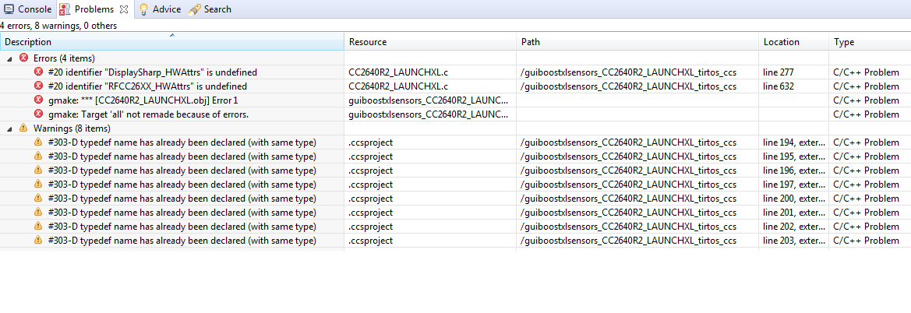The width and height of the screenshot is (911, 313).
Task: Collapse the Errors (4 items) group
Action: click(10, 58)
